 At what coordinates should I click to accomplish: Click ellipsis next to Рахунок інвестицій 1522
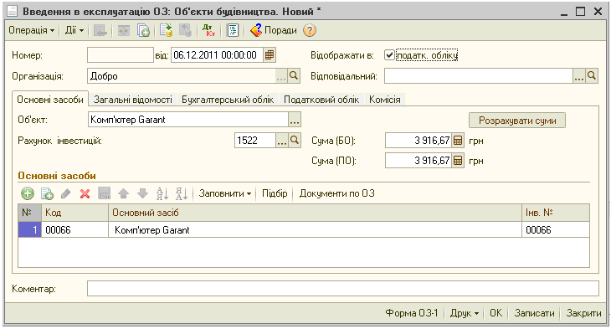point(282,141)
